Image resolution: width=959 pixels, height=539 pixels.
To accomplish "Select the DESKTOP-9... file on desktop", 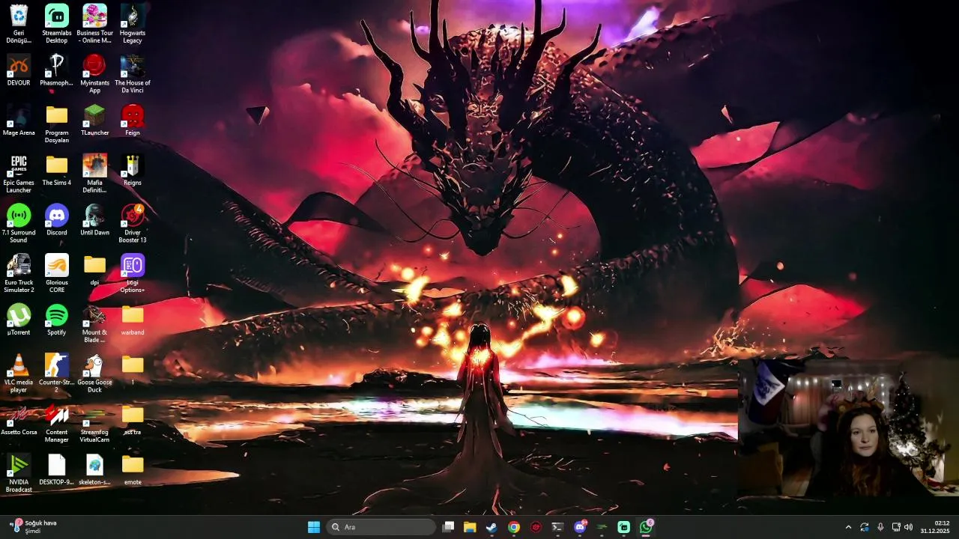I will [x=57, y=470].
